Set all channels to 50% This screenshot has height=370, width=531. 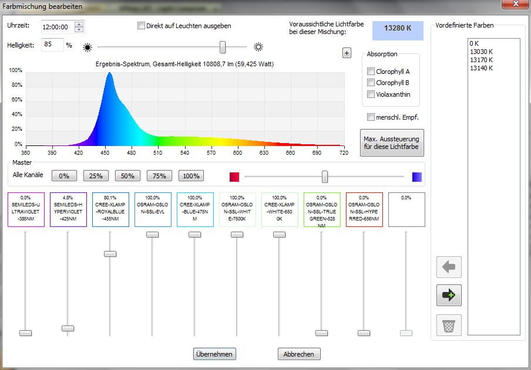click(x=127, y=176)
